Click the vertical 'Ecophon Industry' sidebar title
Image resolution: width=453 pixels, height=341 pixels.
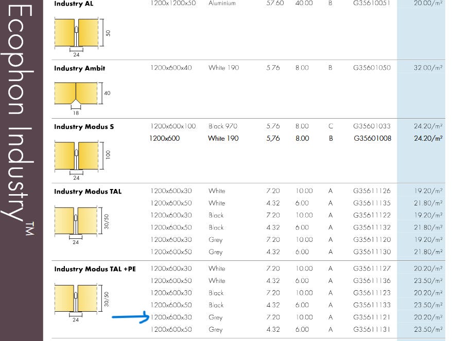coord(18,120)
